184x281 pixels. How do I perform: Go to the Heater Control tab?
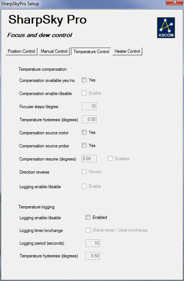click(127, 51)
